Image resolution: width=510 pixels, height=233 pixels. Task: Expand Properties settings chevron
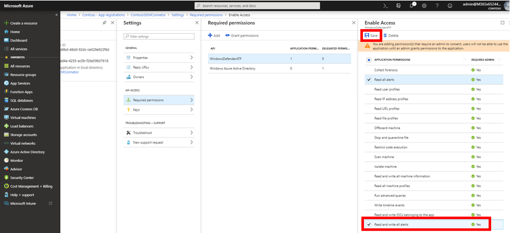pos(191,58)
